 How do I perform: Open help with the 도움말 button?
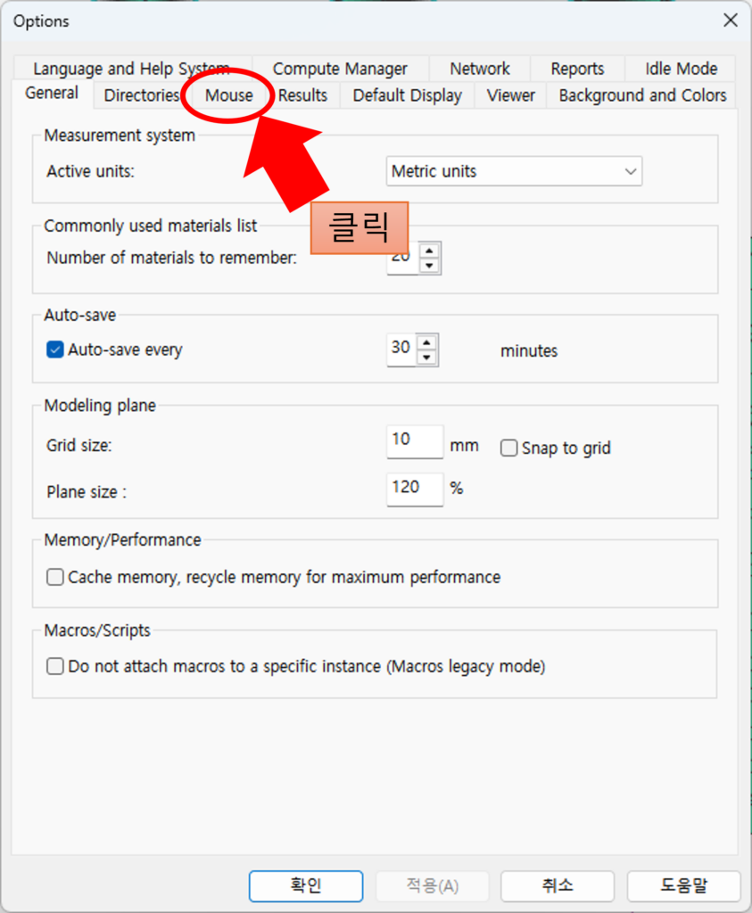point(683,885)
